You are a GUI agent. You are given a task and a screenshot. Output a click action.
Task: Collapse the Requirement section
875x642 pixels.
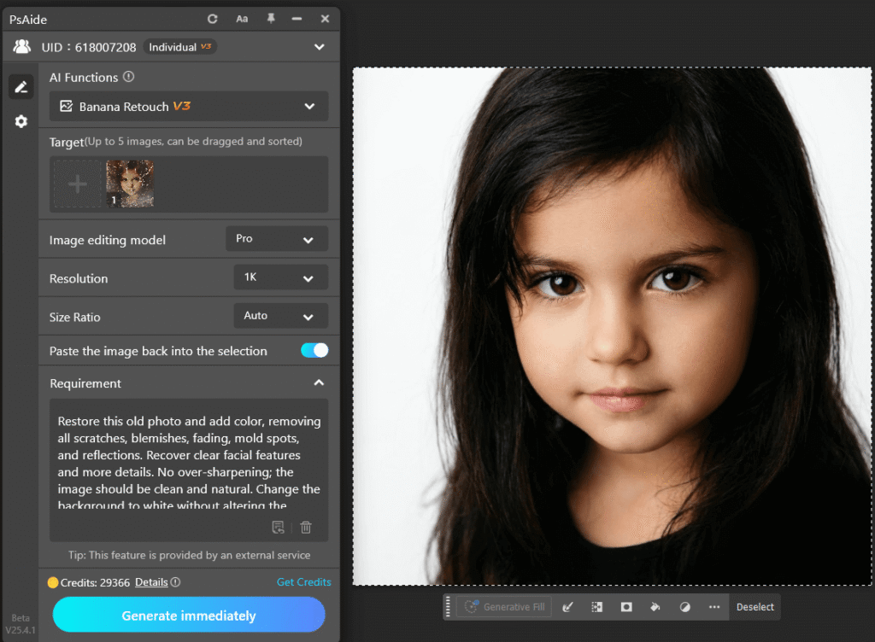click(319, 382)
